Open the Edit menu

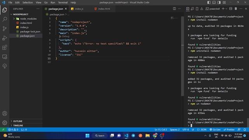pyautogui.click(x=17, y=2)
